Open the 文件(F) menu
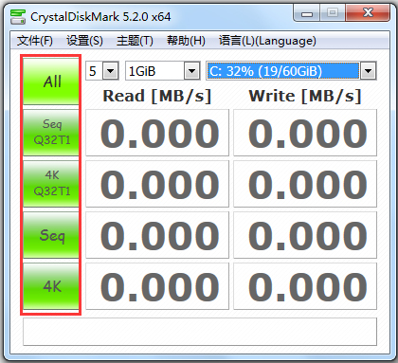The width and height of the screenshot is (398, 363). tap(35, 41)
